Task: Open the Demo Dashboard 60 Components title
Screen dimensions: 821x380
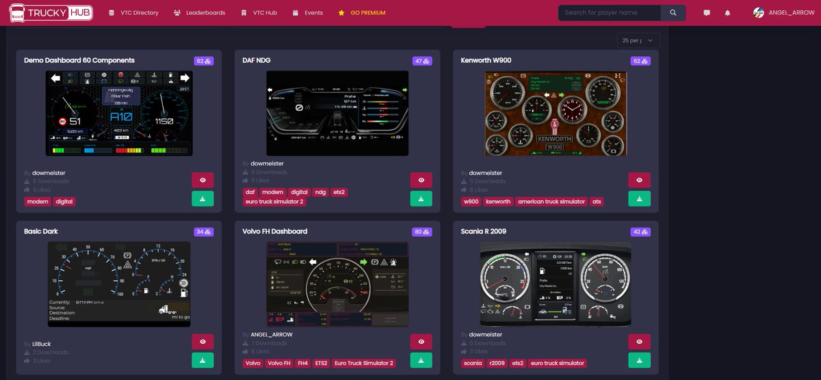Action: coord(79,61)
